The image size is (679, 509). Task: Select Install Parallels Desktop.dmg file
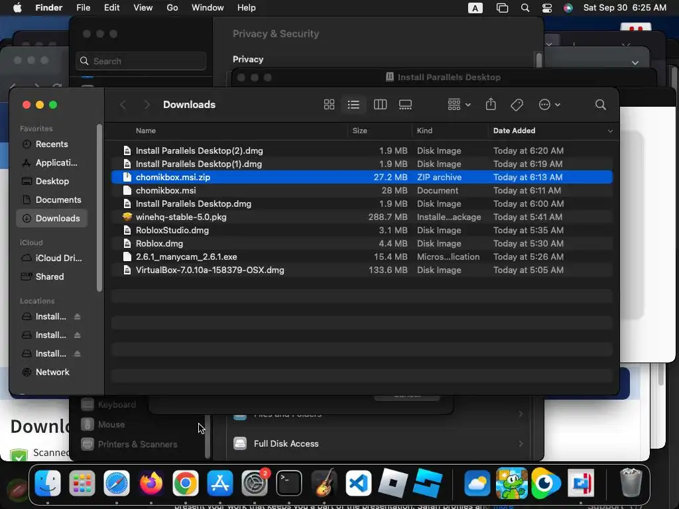coord(361,204)
